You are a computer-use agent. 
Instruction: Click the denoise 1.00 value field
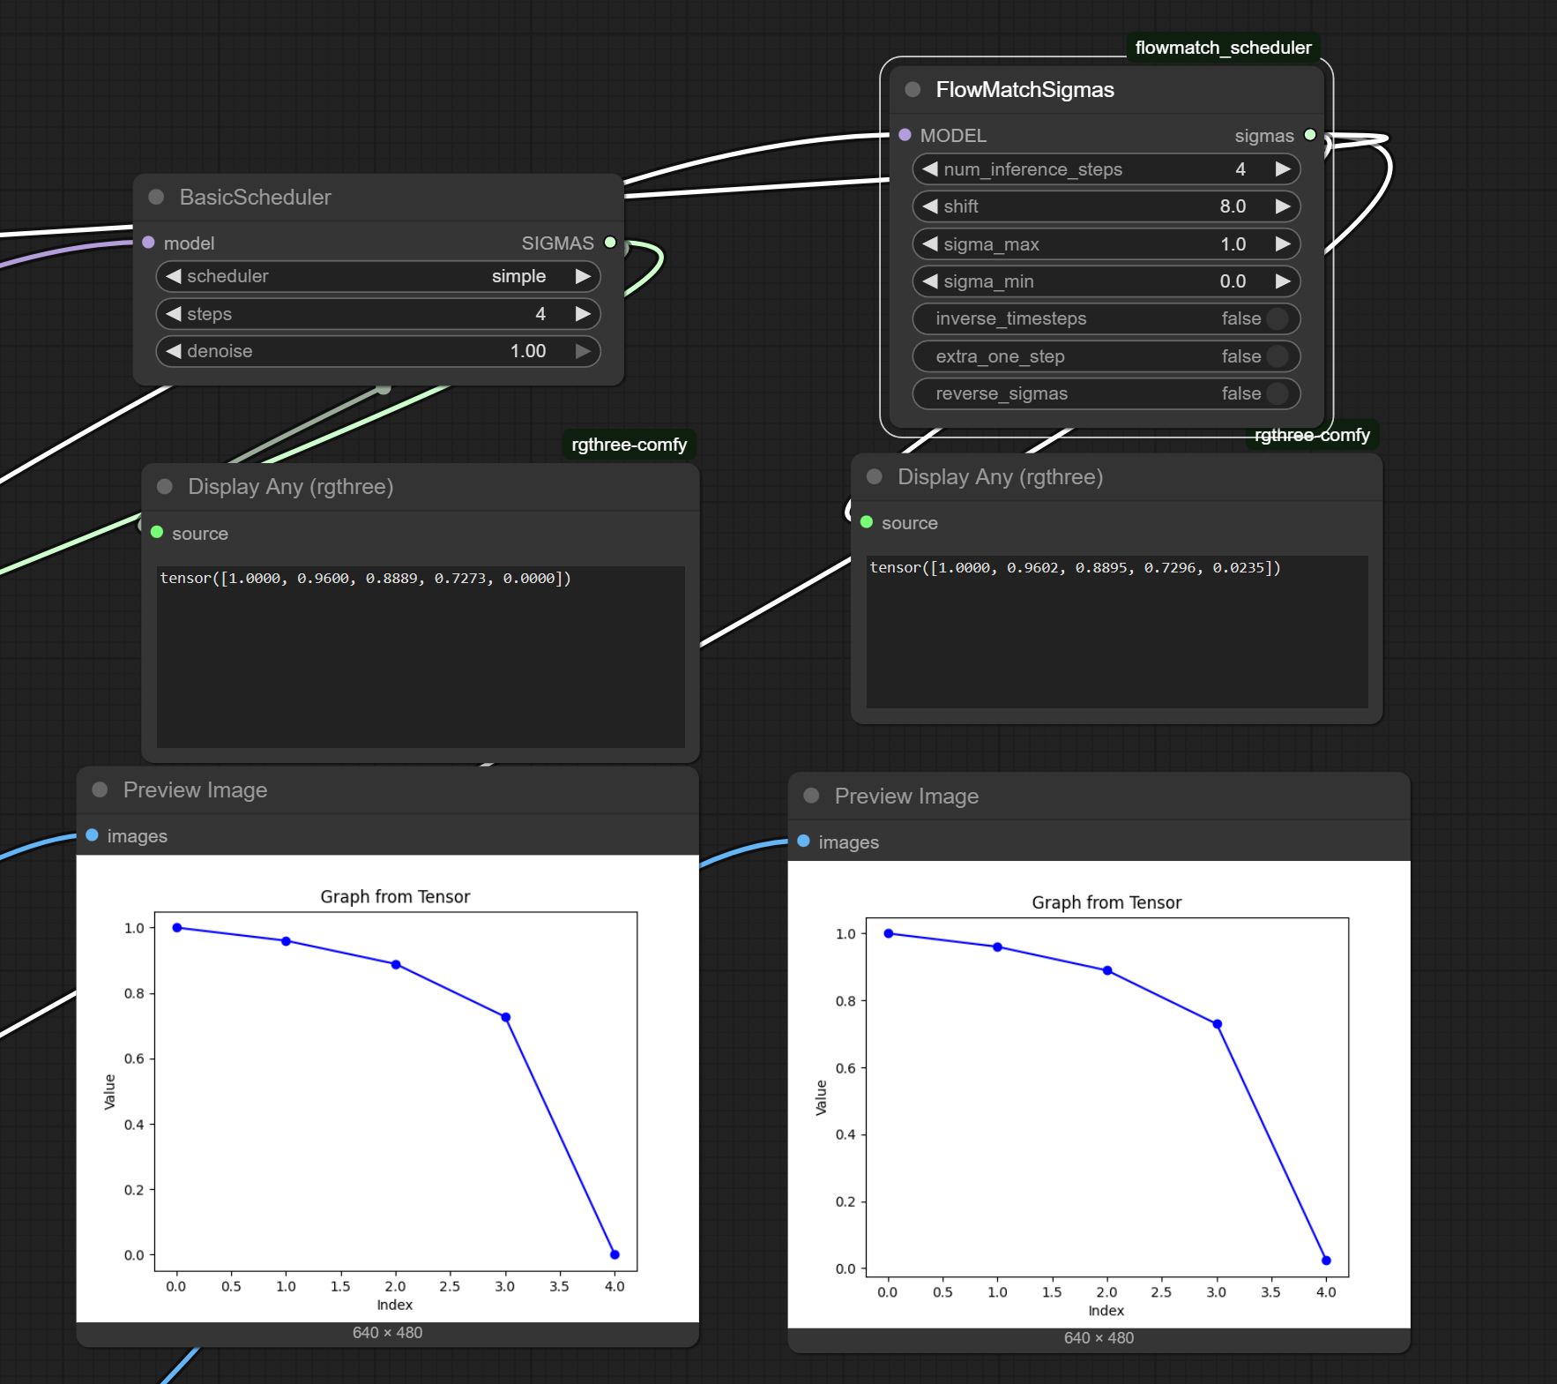click(x=378, y=351)
